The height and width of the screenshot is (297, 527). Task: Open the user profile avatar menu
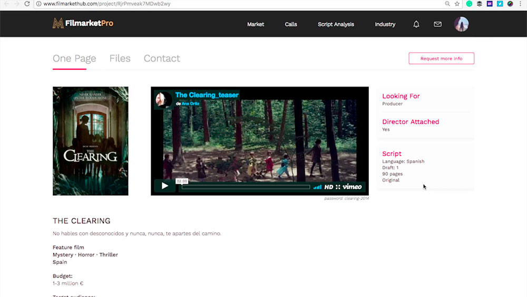462,24
